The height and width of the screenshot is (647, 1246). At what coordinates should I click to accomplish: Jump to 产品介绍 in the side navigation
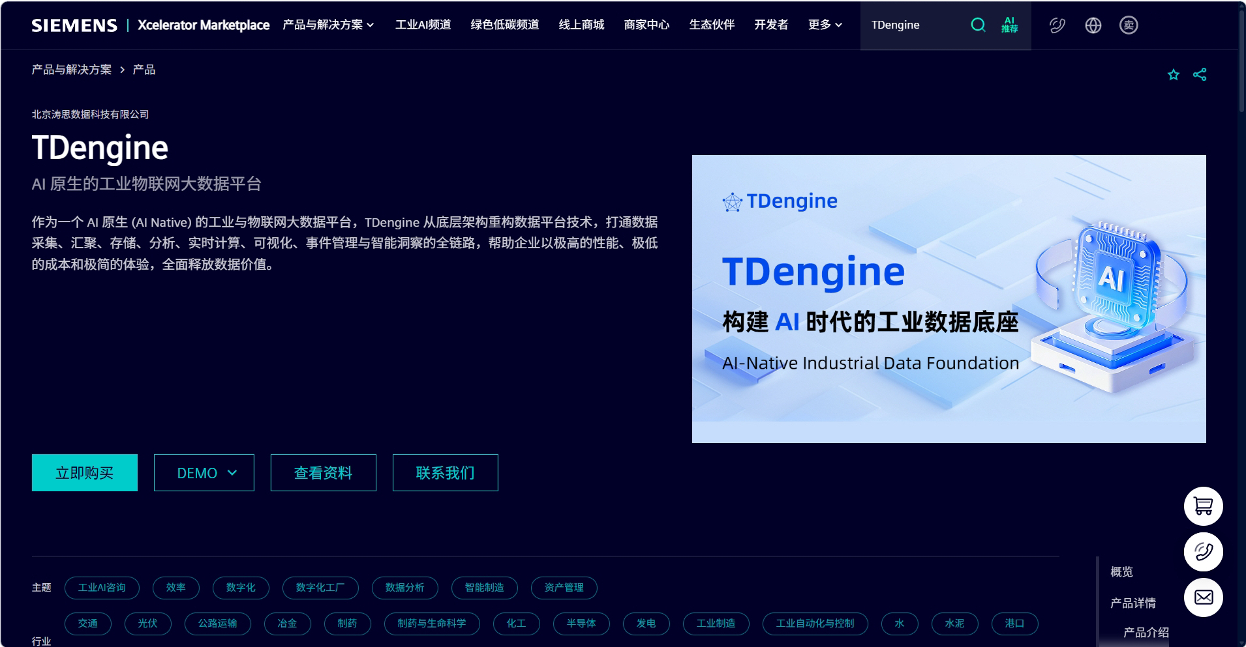pos(1146,633)
